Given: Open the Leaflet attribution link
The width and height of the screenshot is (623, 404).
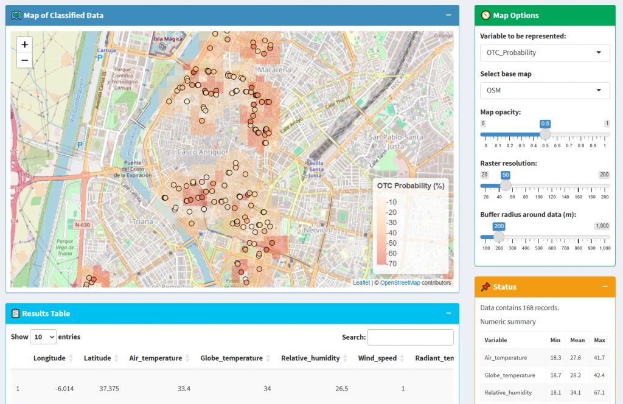Looking at the screenshot, I should (363, 283).
